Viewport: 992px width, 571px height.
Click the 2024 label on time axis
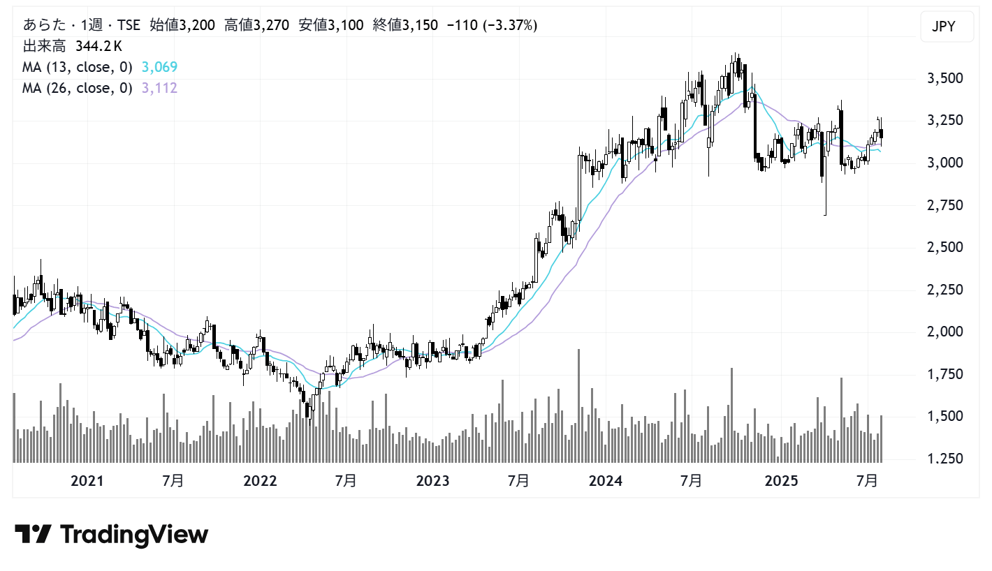[606, 481]
